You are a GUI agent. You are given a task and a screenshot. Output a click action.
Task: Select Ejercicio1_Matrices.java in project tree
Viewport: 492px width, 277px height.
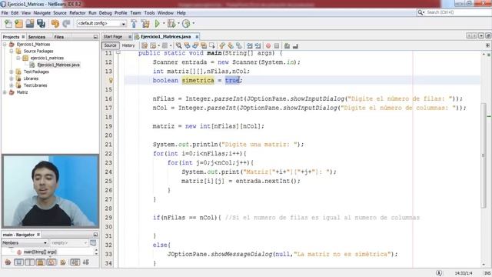(x=58, y=65)
